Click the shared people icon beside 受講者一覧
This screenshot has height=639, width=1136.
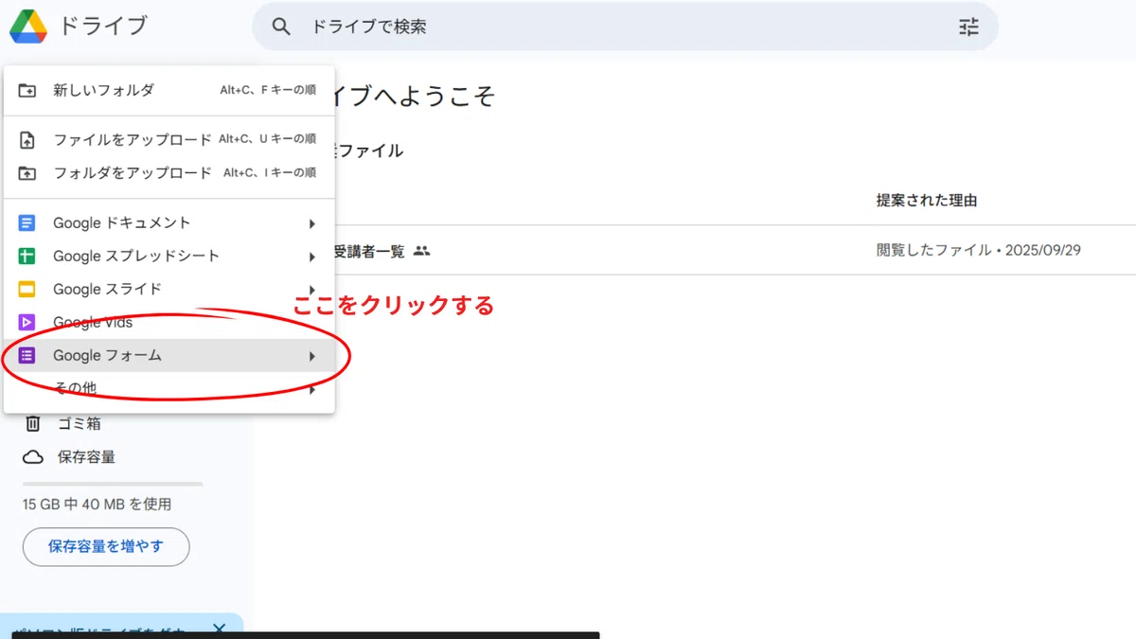[422, 251]
